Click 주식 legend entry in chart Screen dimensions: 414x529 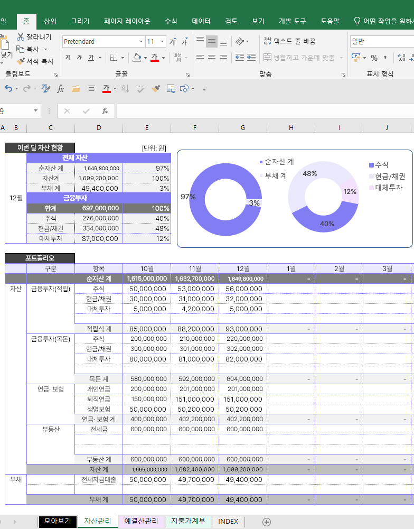pos(379,165)
